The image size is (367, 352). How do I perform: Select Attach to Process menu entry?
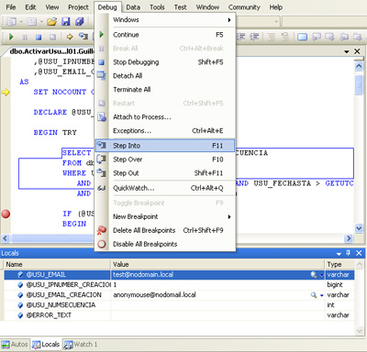(x=165, y=117)
